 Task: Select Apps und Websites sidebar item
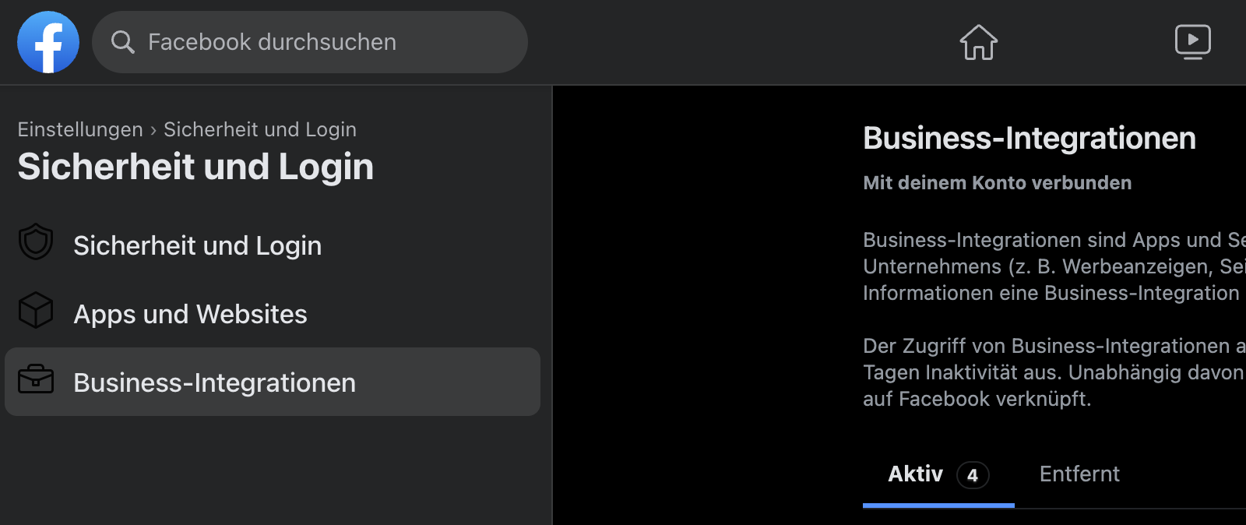tap(273, 314)
